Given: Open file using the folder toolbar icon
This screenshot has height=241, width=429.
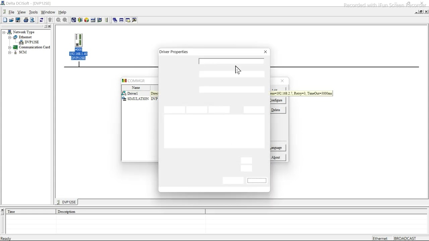Looking at the screenshot, I should click(x=11, y=20).
